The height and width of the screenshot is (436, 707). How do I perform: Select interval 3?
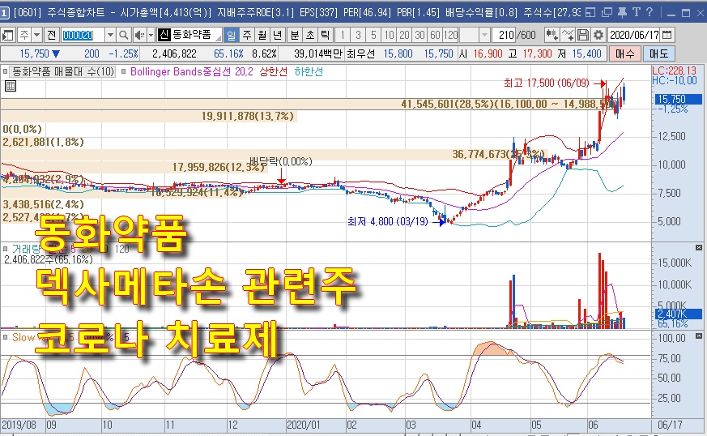358,35
